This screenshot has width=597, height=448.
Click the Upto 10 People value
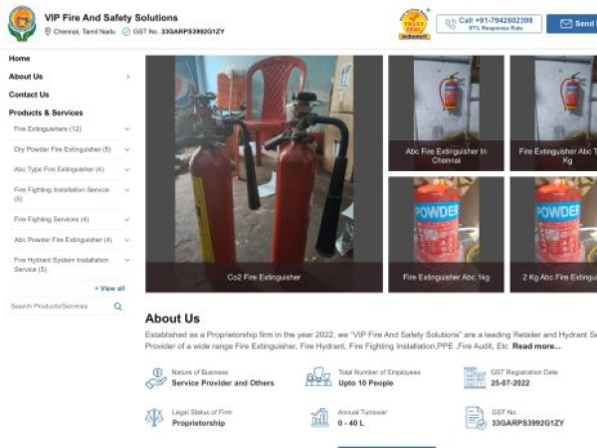coord(366,383)
